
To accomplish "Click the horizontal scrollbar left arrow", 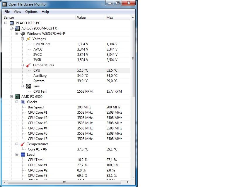I will tap(5, 182).
